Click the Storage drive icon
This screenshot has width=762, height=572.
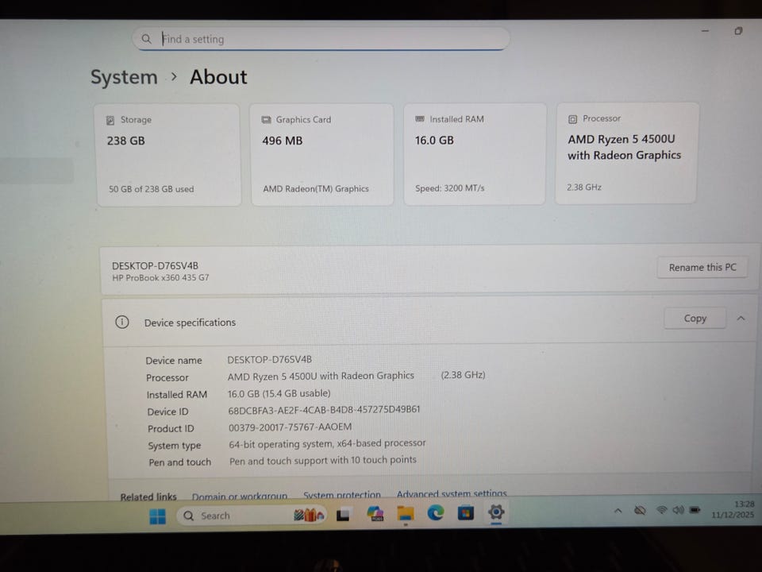(x=110, y=120)
